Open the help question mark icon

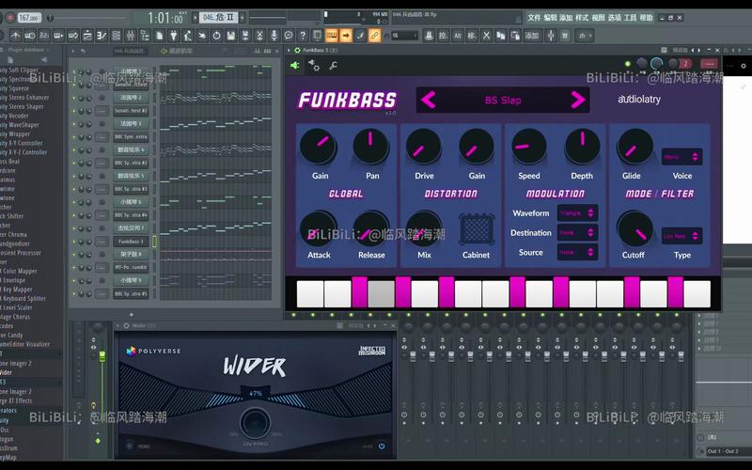click(x=303, y=36)
